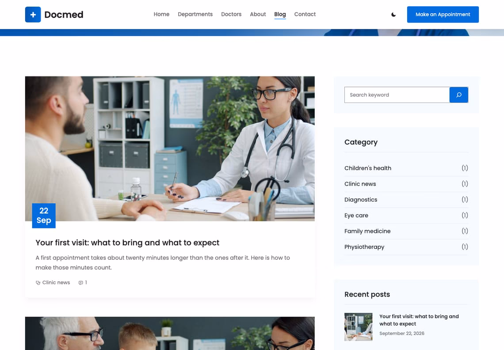Focus the Search keyword field
The width and height of the screenshot is (504, 350).
pos(397,95)
